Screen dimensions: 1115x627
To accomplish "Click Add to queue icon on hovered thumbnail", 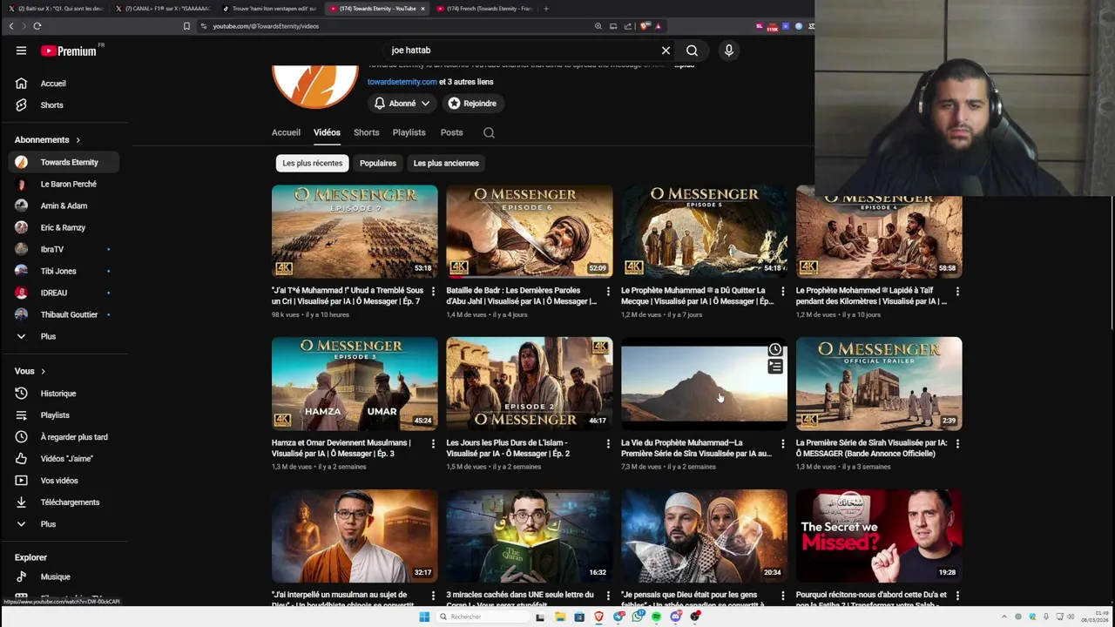I will 775,367.
